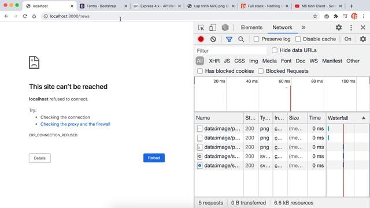
Task: Filter requests by Font type
Action: 286,61
